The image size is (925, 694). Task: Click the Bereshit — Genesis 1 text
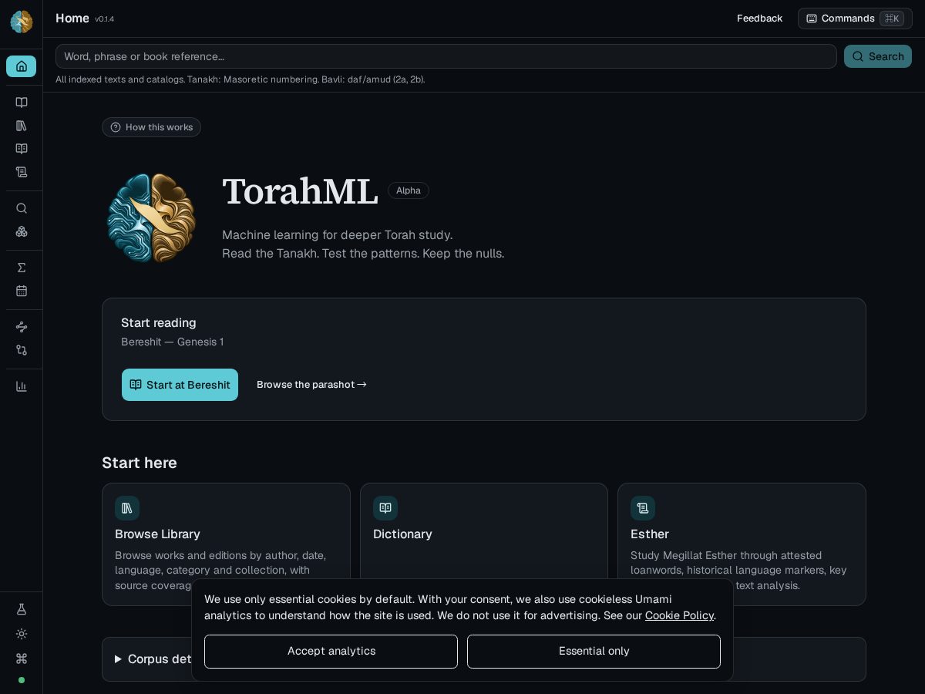click(x=173, y=342)
